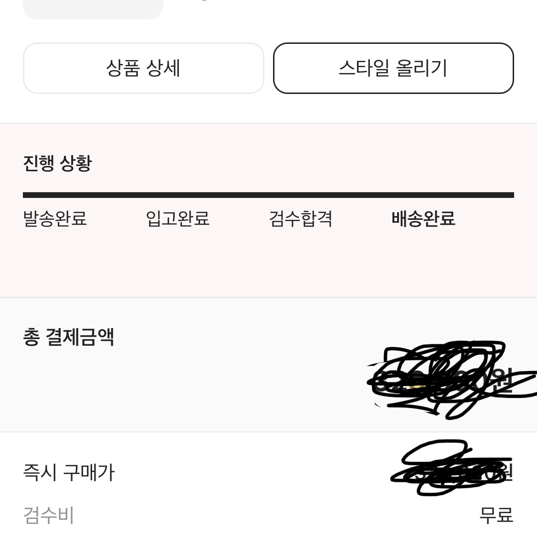This screenshot has height=537, width=537.
Task: Select the 발송완료 progress step
Action: [55, 218]
